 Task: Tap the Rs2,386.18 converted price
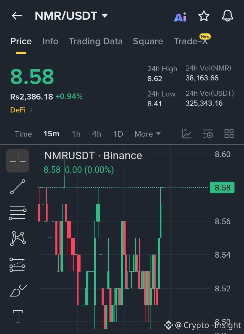click(x=32, y=97)
